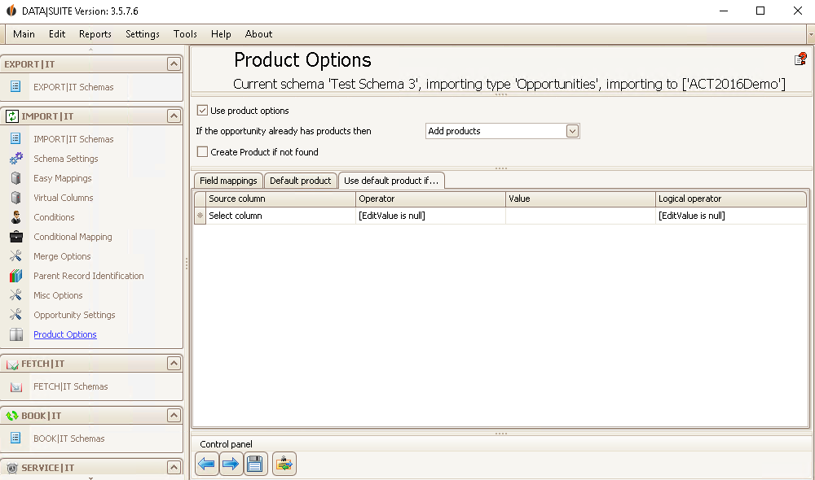
Task: Open the help icon at top right
Action: [800, 59]
